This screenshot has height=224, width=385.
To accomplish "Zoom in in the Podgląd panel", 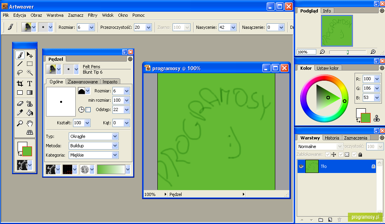I will click(x=373, y=52).
